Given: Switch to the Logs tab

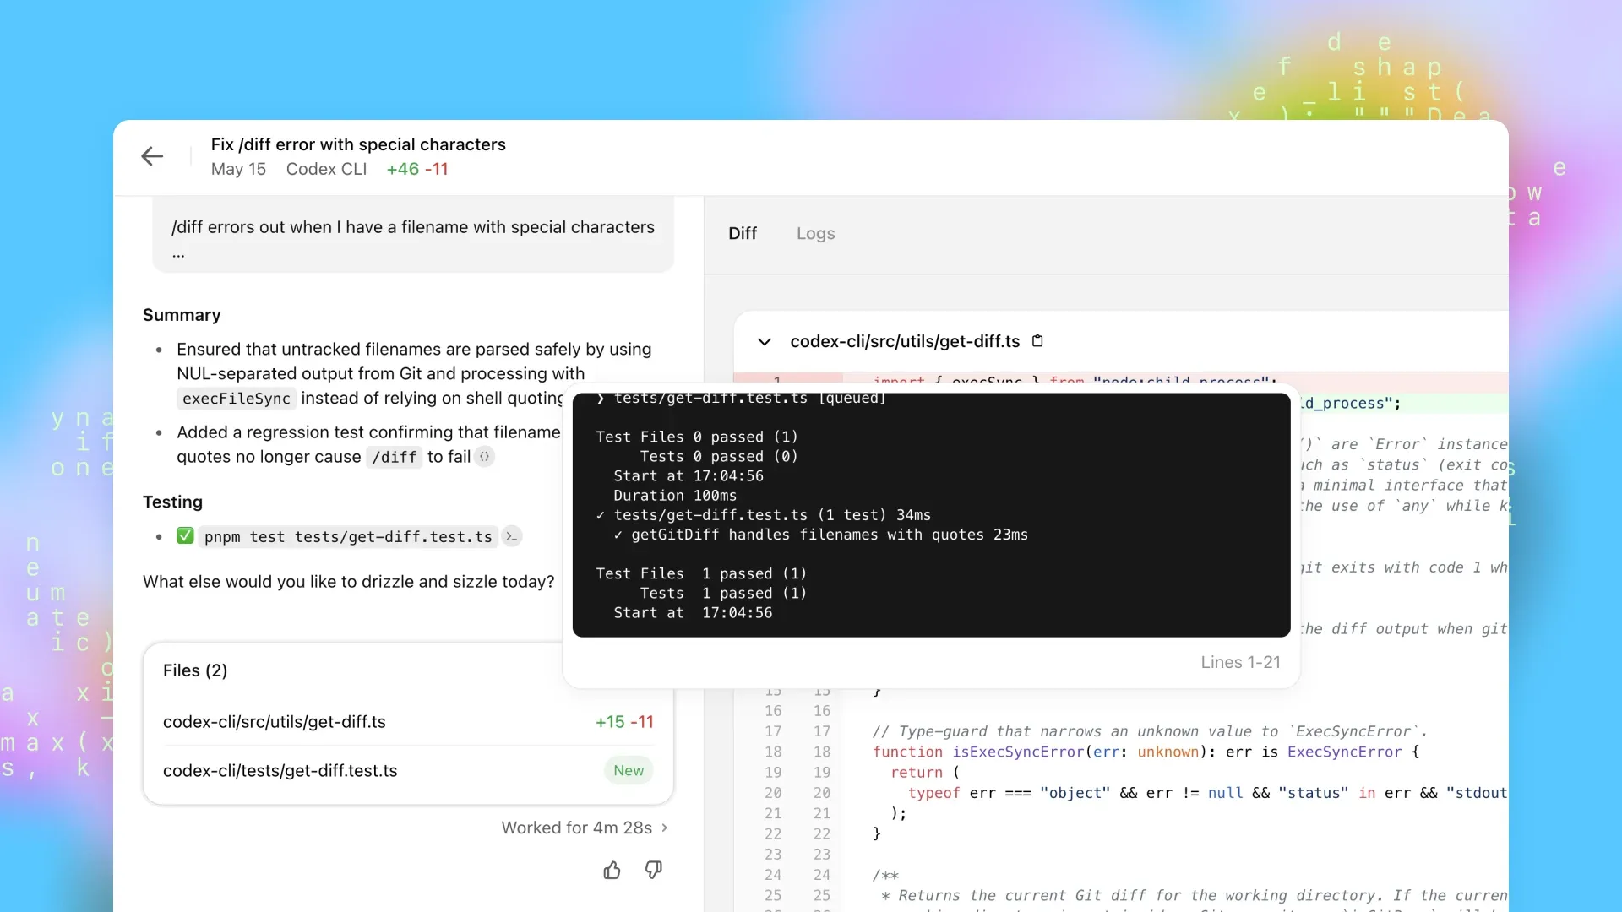Looking at the screenshot, I should (815, 233).
